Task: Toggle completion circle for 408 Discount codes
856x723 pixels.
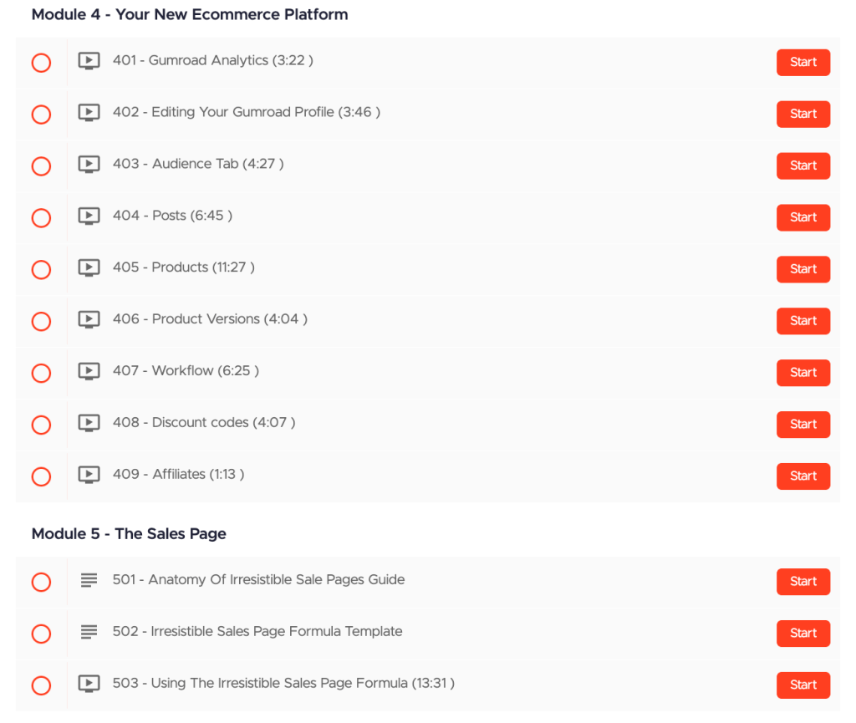Action: pos(41,425)
